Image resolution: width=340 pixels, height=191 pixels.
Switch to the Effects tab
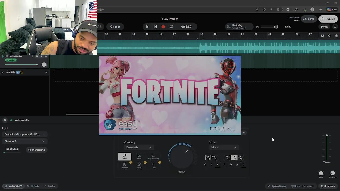point(33,186)
